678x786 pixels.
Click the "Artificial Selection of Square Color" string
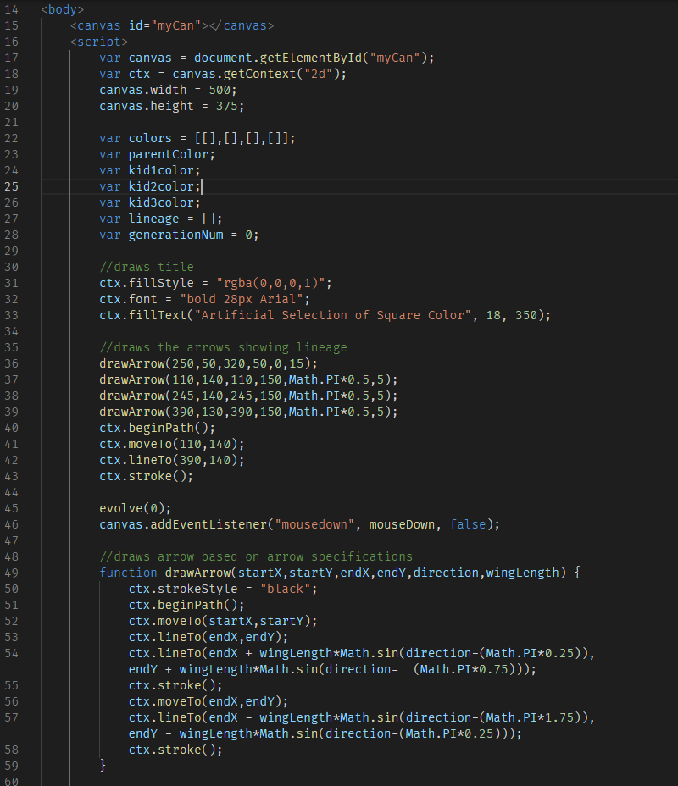tap(332, 315)
